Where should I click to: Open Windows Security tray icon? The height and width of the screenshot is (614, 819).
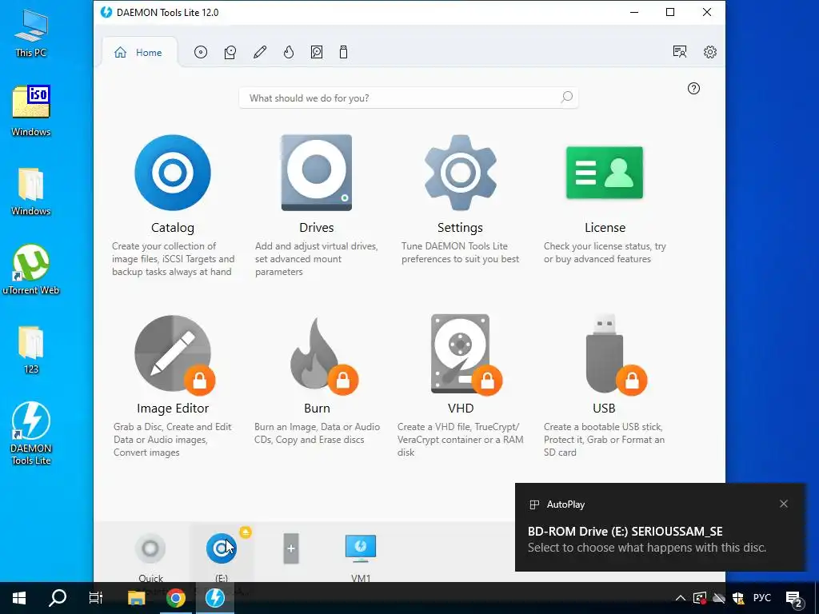pyautogui.click(x=738, y=598)
